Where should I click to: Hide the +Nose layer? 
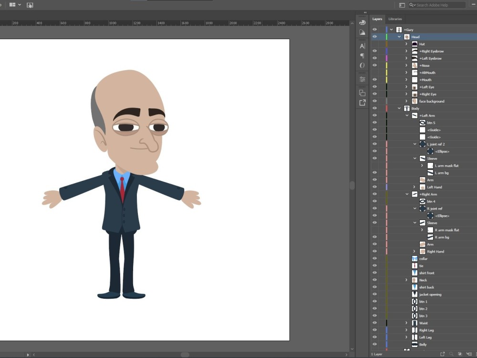click(375, 65)
